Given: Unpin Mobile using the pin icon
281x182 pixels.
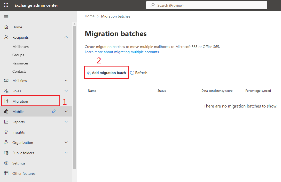Looking at the screenshot, I should click(53, 111).
